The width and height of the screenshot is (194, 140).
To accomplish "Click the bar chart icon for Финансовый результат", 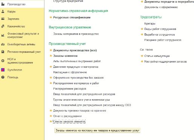I will (x=3, y=36).
